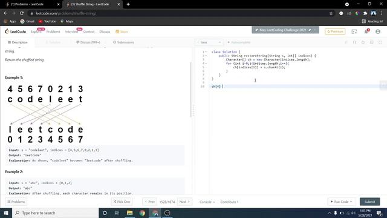The height and width of the screenshot is (218, 387).
Task: Open the user profile avatar menu
Action: click(x=377, y=31)
